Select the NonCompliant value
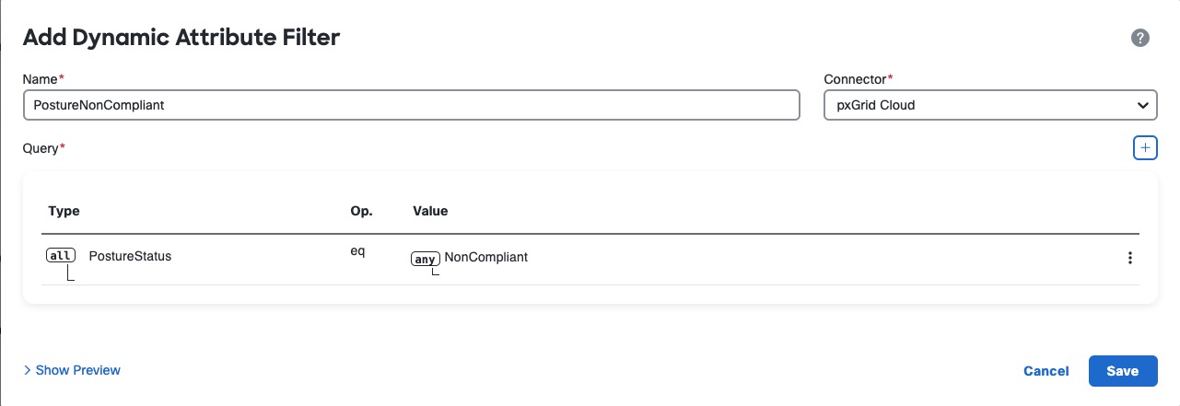Viewport: 1180px width, 406px height. tap(485, 258)
